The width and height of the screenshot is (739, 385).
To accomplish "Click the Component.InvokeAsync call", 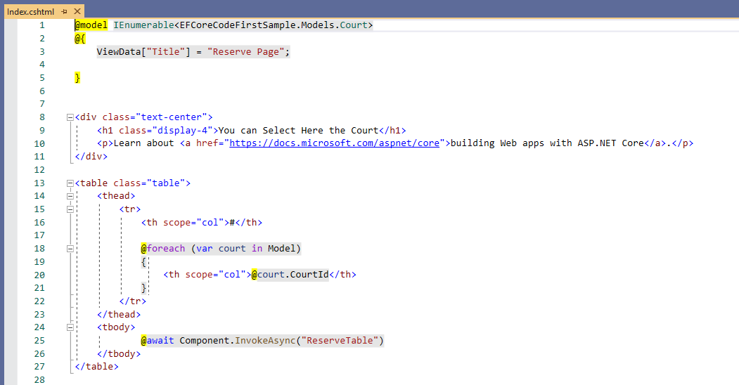I will [x=237, y=340].
